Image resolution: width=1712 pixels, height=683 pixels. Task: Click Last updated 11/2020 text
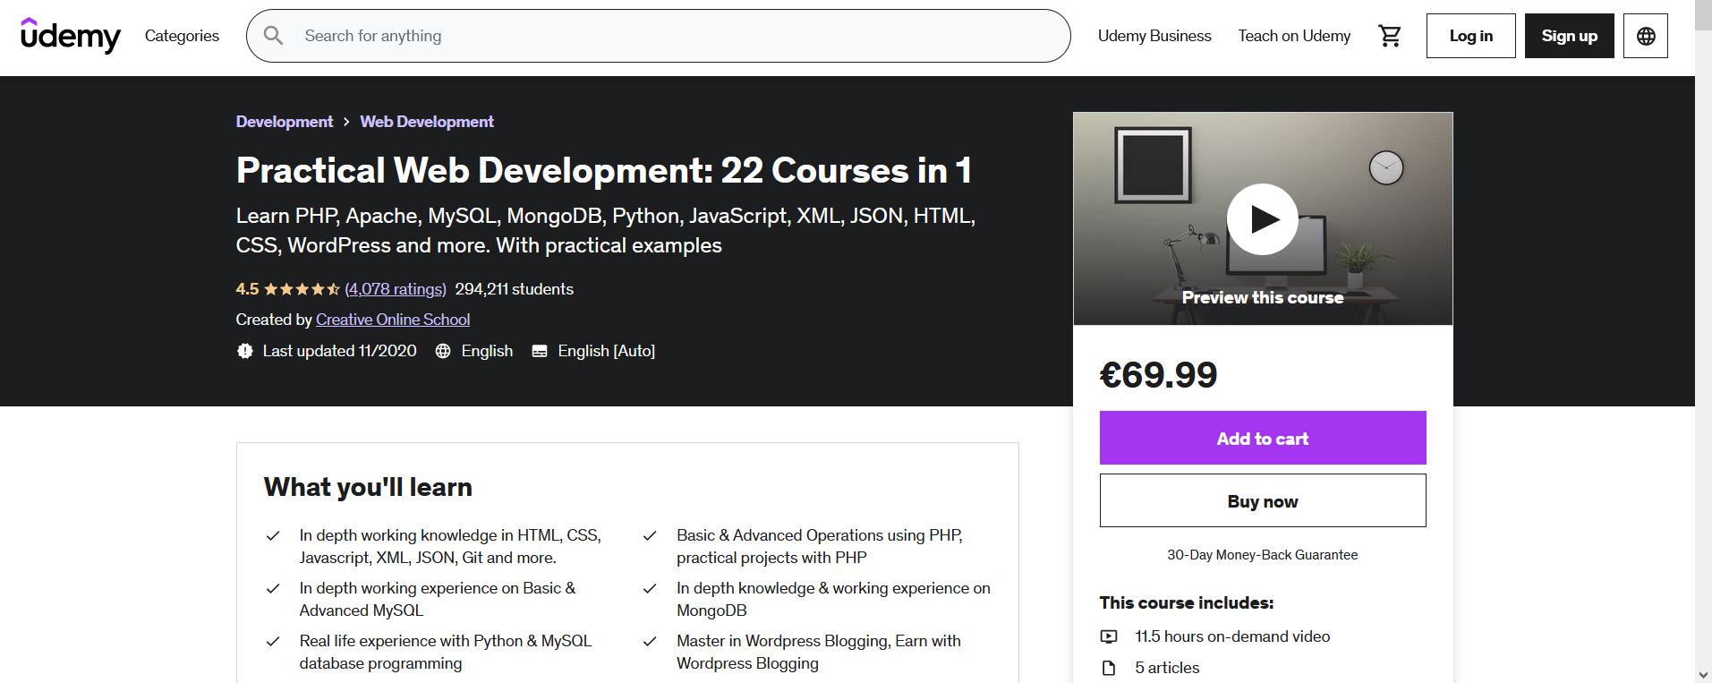point(339,351)
